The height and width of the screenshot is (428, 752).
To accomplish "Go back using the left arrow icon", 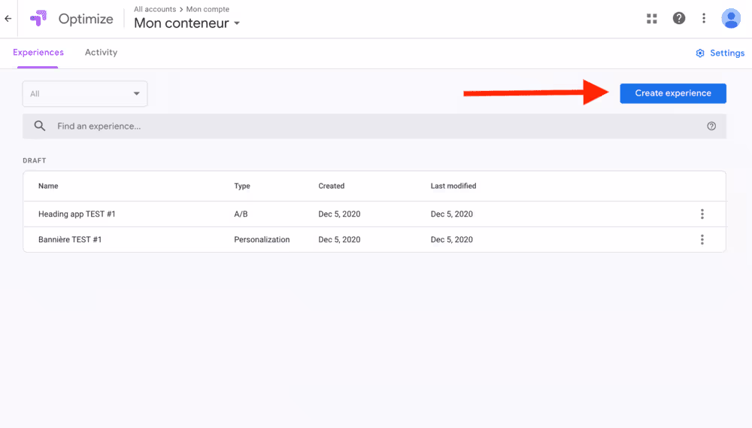I will coord(8,19).
